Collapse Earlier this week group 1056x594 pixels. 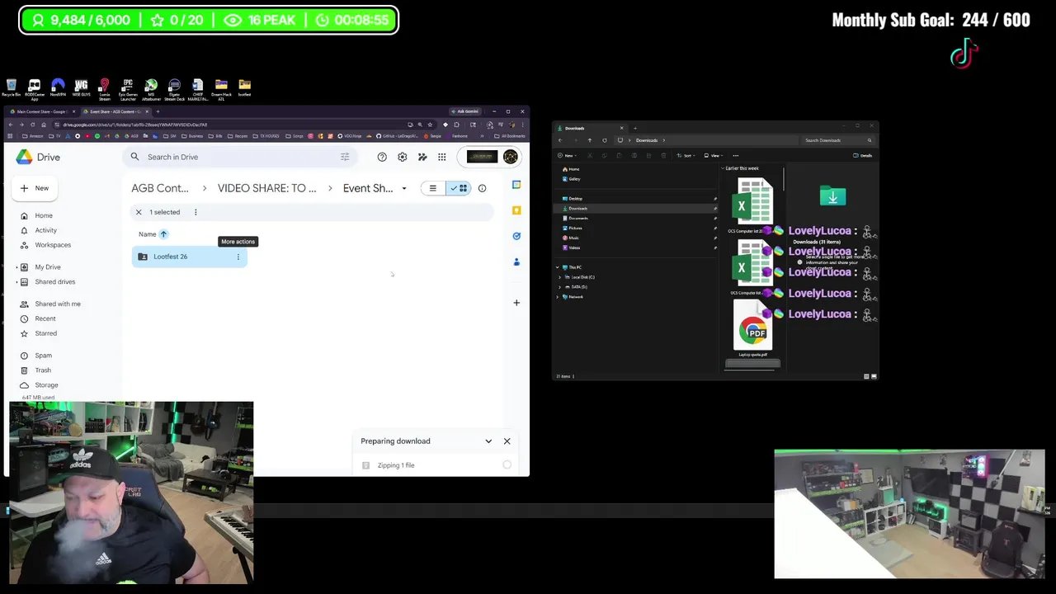(x=723, y=168)
